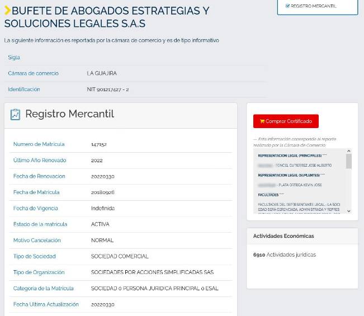Select the Identificación label
Screen dimensions: 364x316
(x=24, y=89)
